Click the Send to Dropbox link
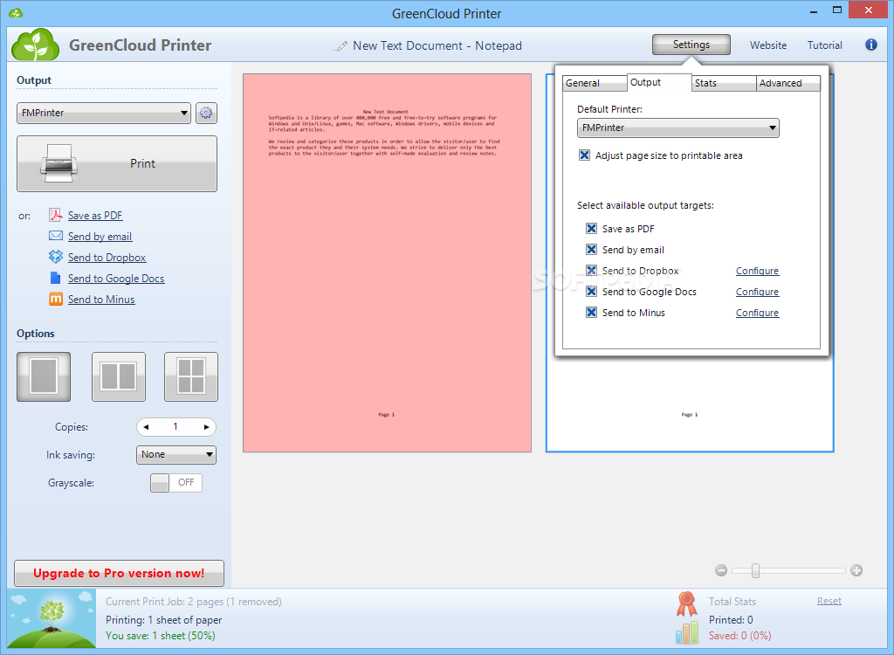 tap(107, 258)
